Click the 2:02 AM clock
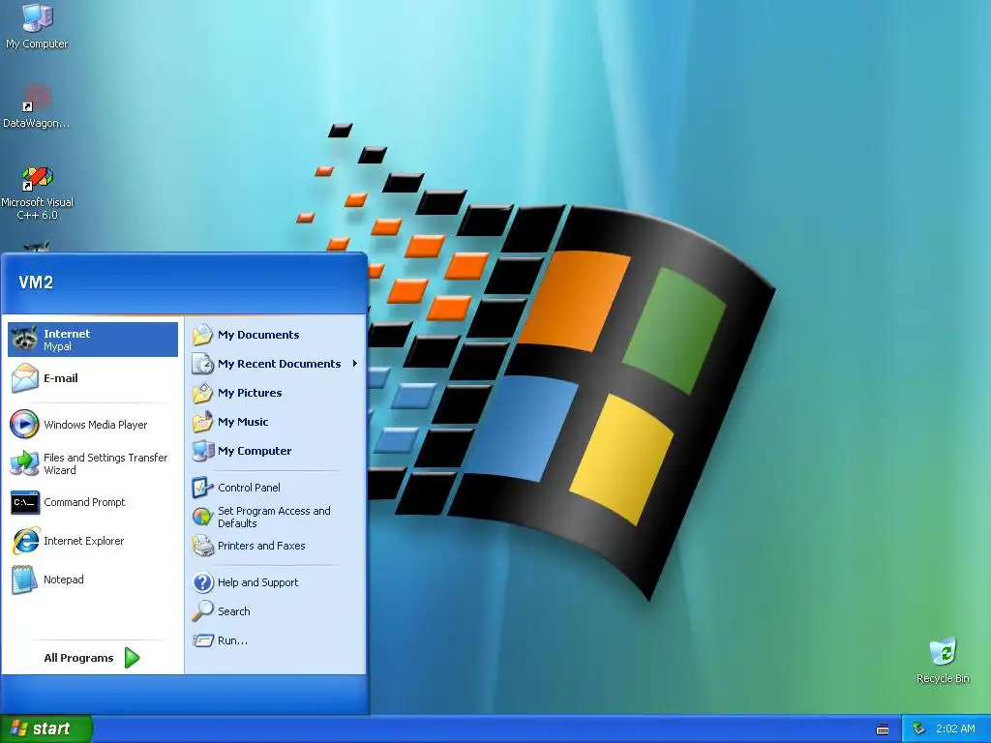Image resolution: width=991 pixels, height=743 pixels. (x=955, y=728)
